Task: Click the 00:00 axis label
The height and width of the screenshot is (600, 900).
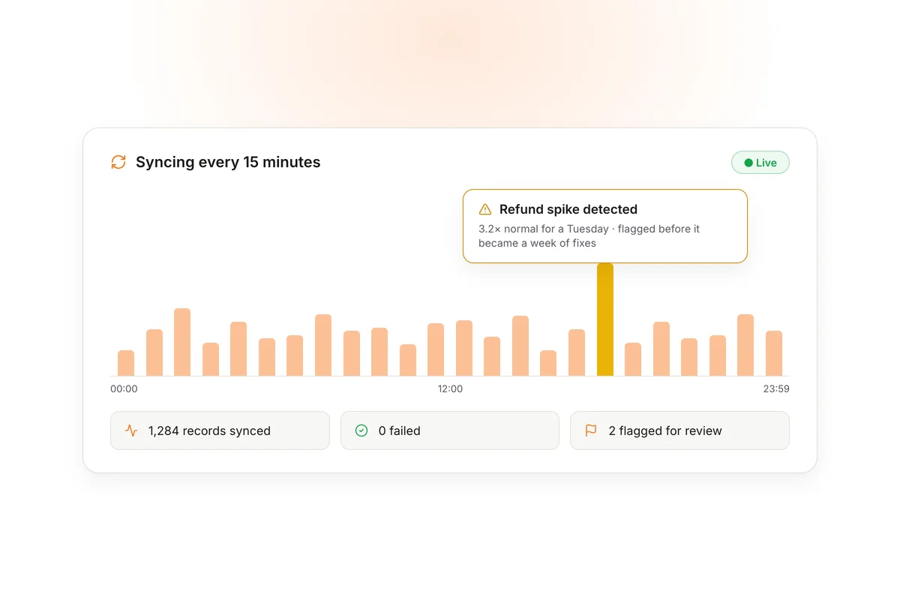Action: (124, 388)
